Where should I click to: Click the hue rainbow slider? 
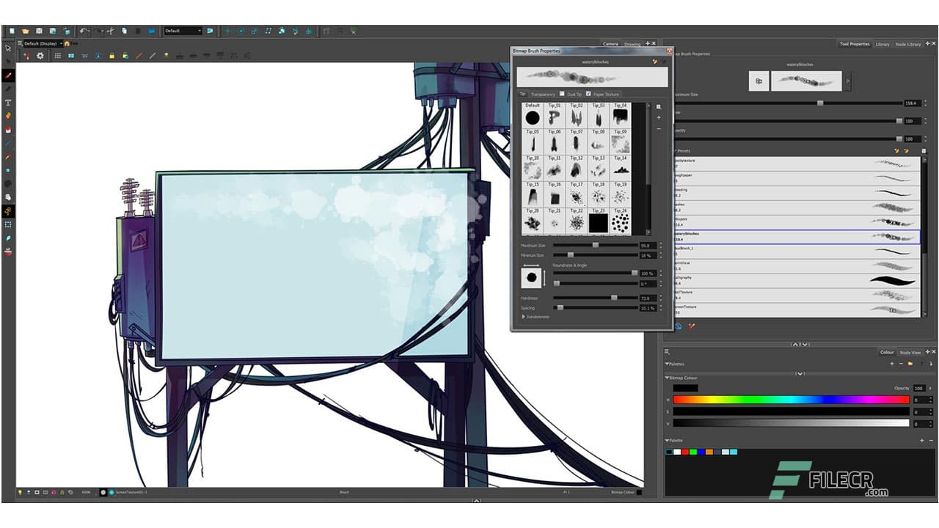(791, 400)
